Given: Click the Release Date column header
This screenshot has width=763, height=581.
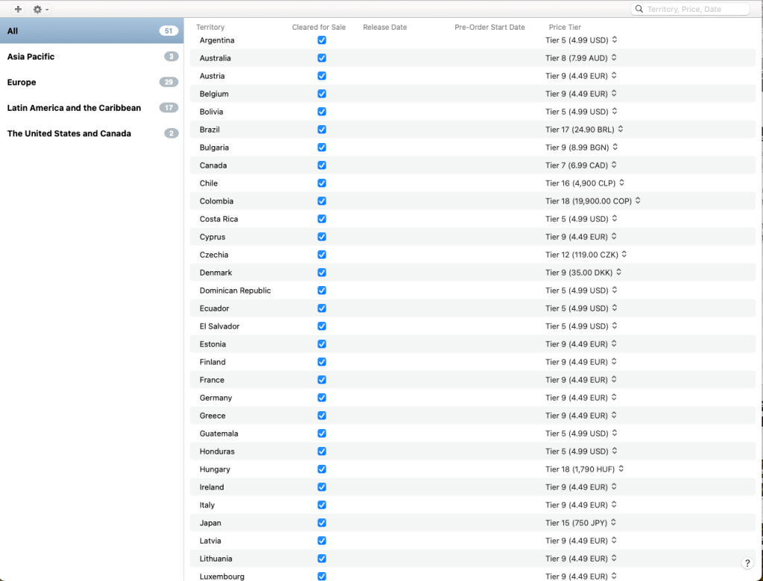Looking at the screenshot, I should 384,28.
